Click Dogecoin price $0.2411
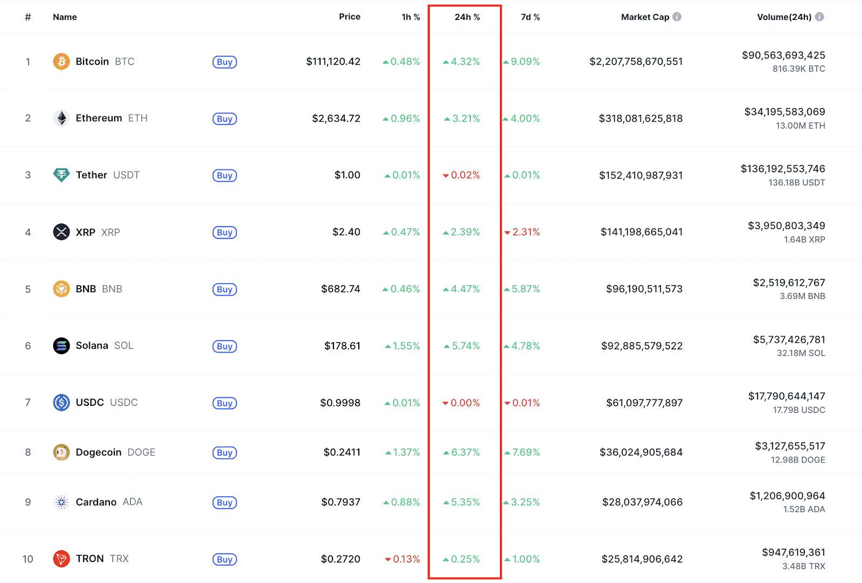Viewport: 862px width, 583px height. point(342,452)
